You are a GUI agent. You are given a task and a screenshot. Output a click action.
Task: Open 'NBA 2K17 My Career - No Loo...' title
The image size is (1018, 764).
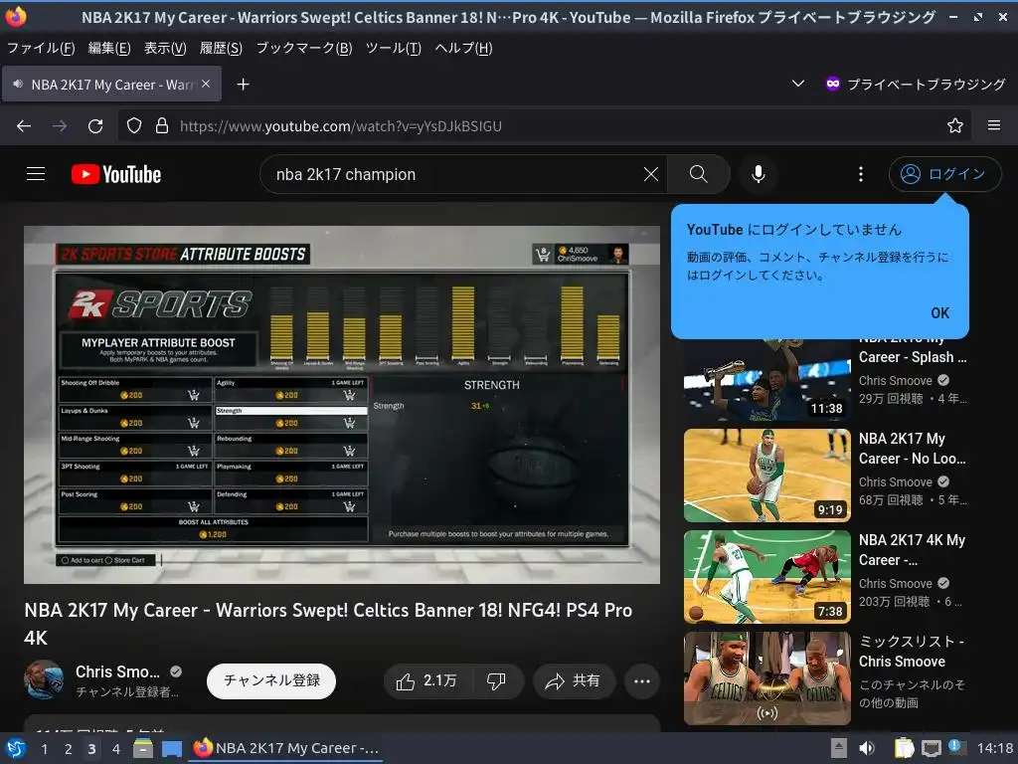tap(913, 449)
